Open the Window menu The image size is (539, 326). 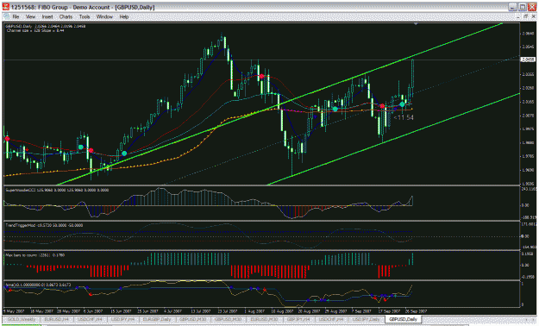click(104, 16)
